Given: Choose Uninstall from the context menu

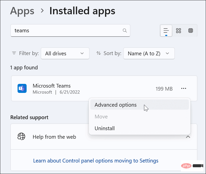Looking at the screenshot, I should (140, 128).
